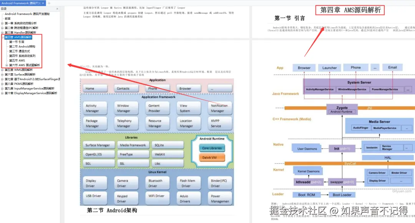The height and width of the screenshot is (223, 415).
Task: Select outline root Android Framework 源码开发揭秘
Action: pyautogui.click(x=27, y=14)
